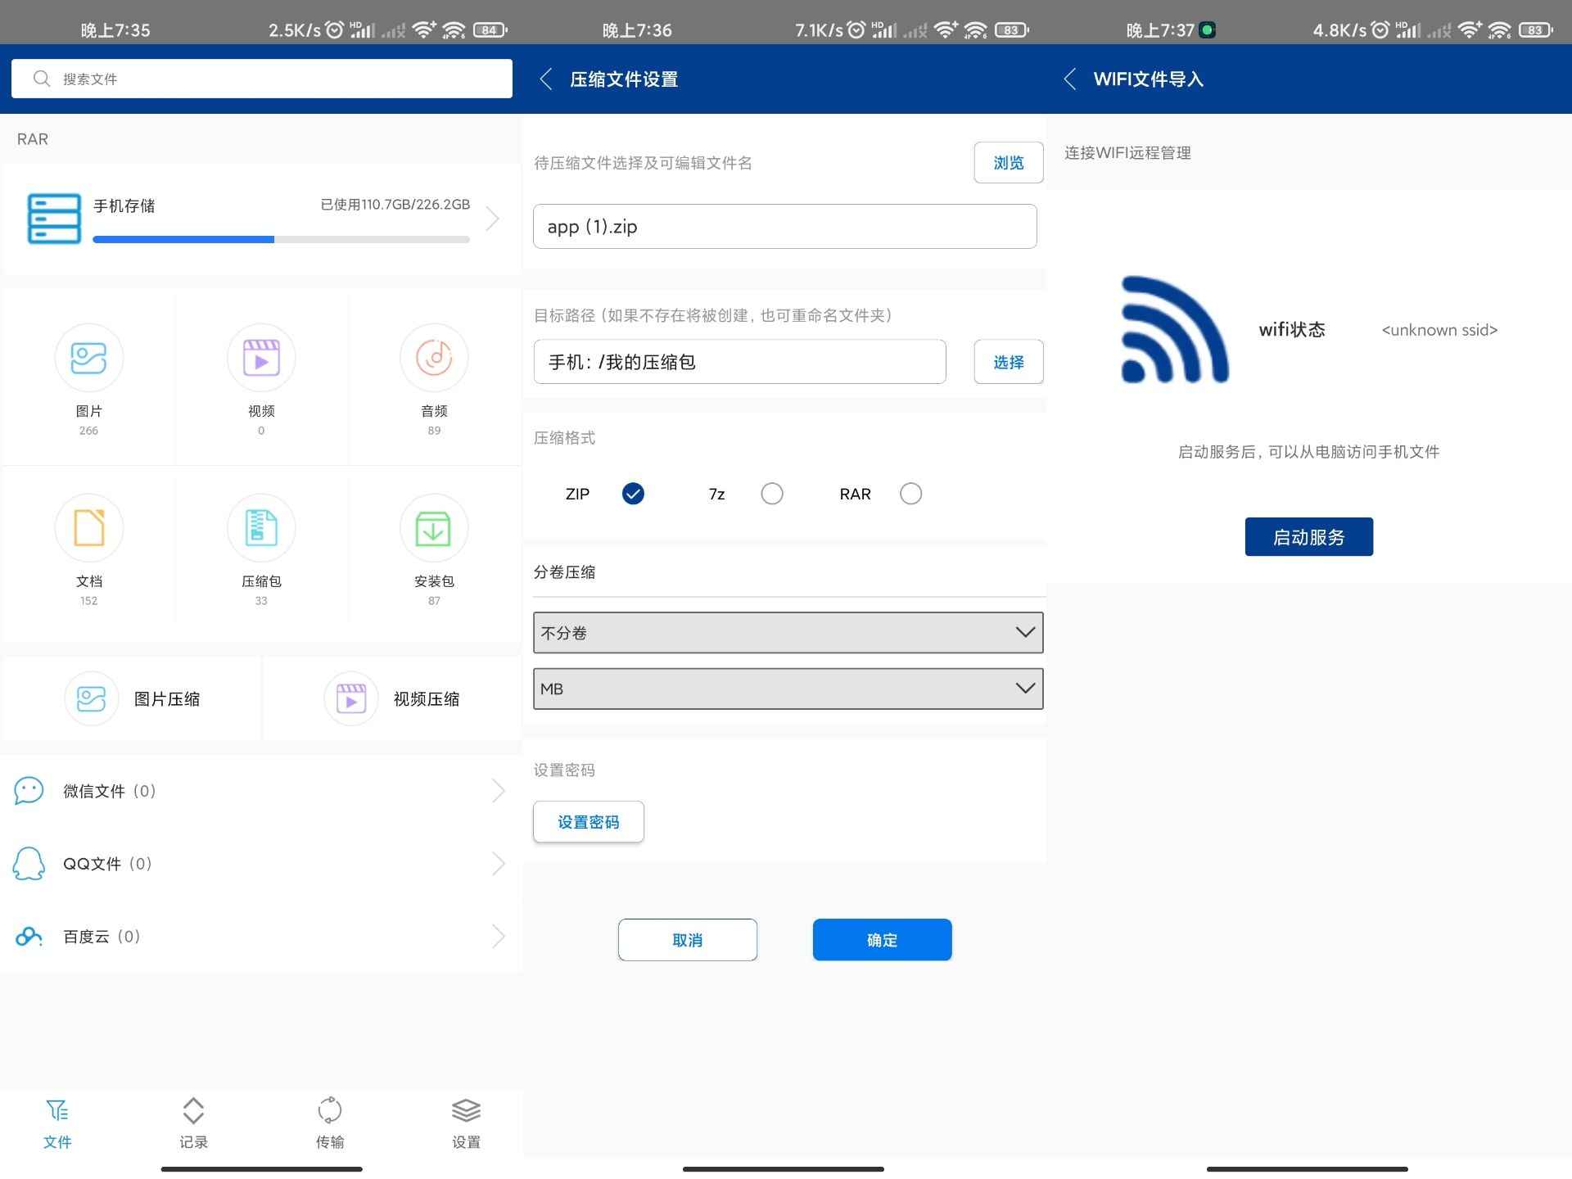Open the 安装包 install packages icon
Screen dimensions: 1572x1179
[x=434, y=528]
